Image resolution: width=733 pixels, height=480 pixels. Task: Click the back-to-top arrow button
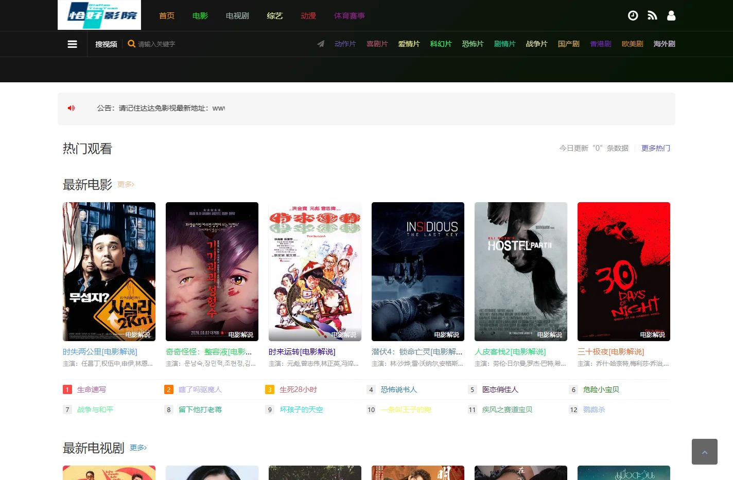[x=705, y=452]
